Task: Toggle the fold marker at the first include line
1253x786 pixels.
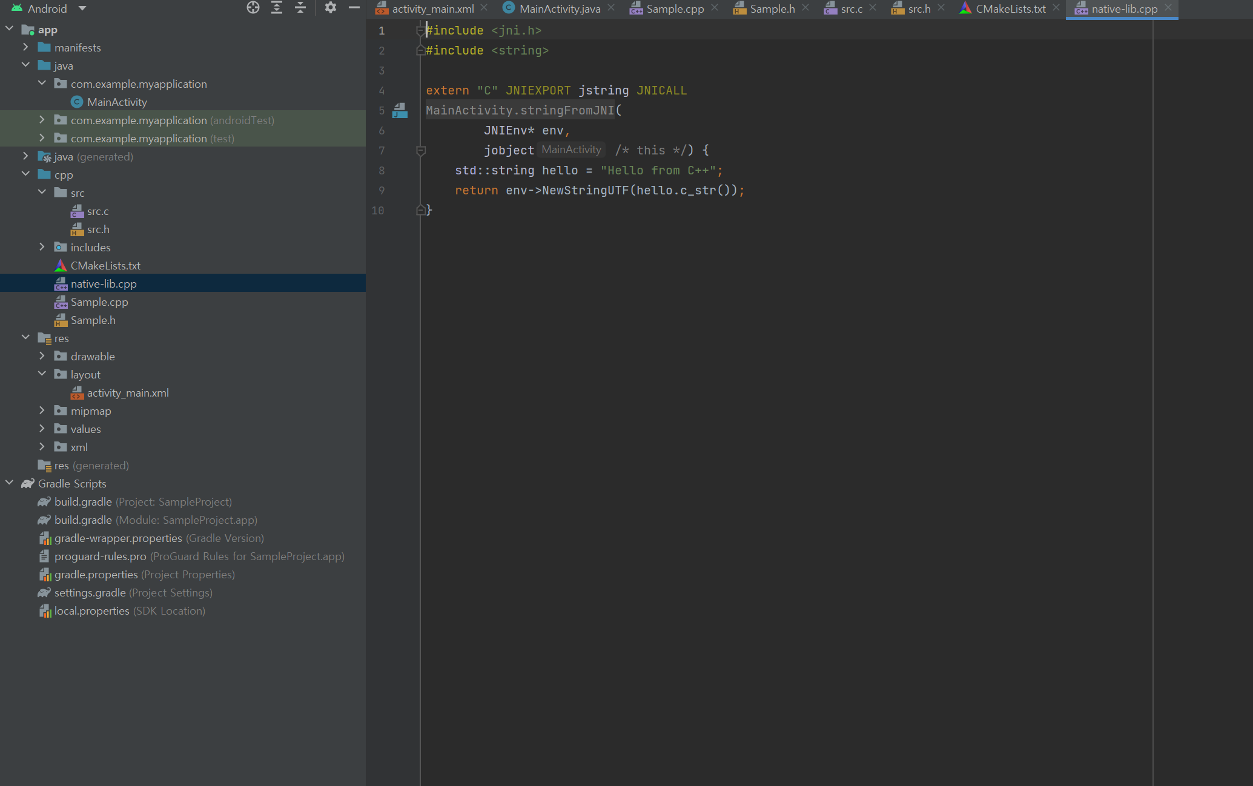Action: click(x=420, y=31)
